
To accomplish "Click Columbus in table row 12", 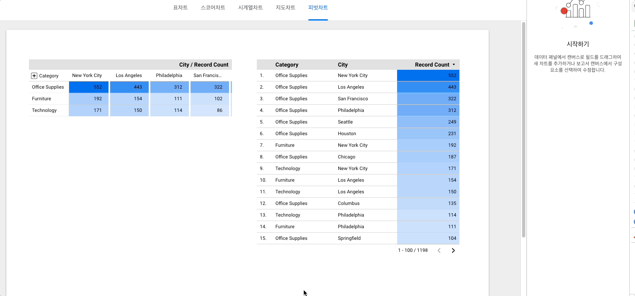I will 349,203.
